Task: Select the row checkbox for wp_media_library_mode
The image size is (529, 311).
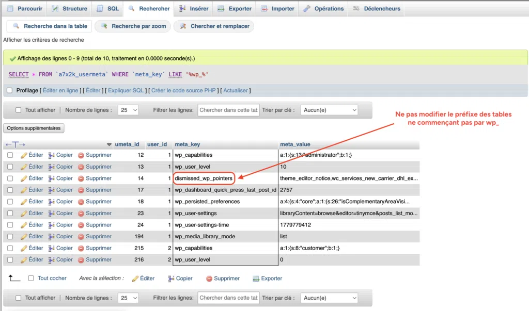Action: click(10, 237)
